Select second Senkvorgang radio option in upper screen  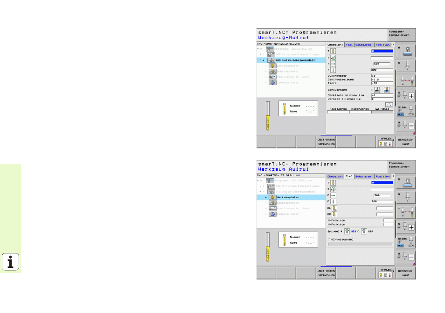pyautogui.click(x=382, y=90)
